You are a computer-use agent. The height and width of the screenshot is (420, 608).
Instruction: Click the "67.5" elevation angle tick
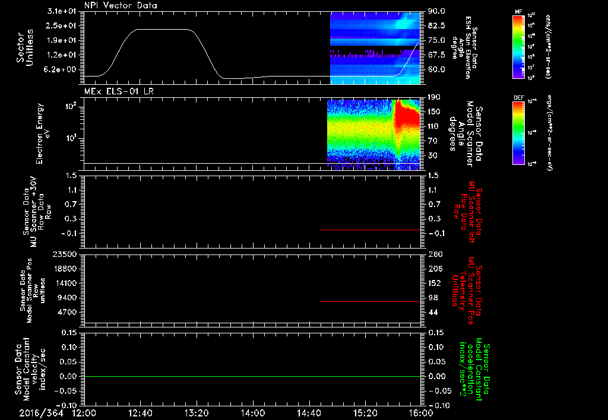(x=436, y=55)
